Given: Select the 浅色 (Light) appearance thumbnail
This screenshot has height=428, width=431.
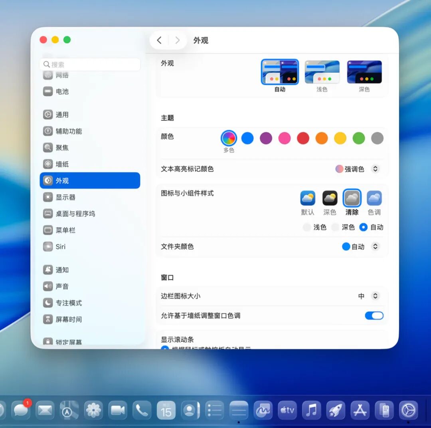Looking at the screenshot, I should 322,72.
